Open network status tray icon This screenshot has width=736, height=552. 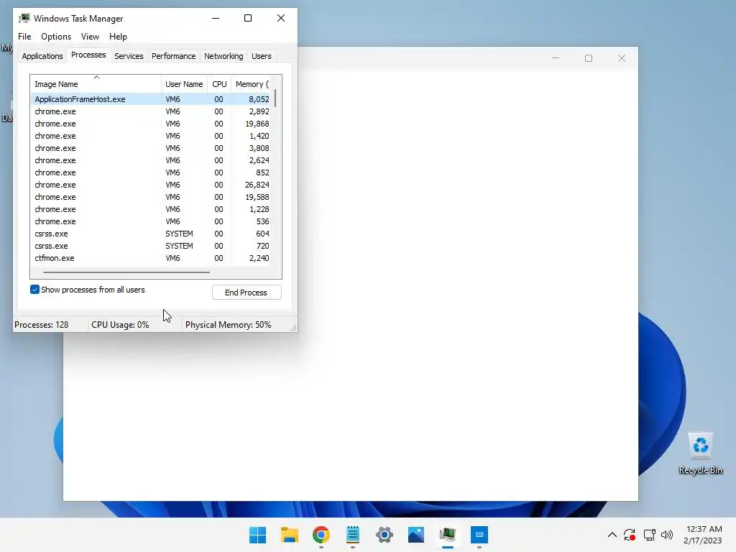650,535
